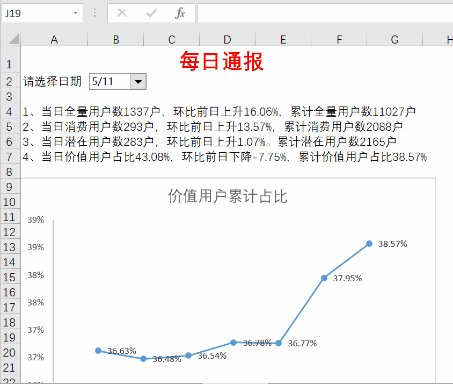Click the chart data point at 38.57%

[x=369, y=244]
